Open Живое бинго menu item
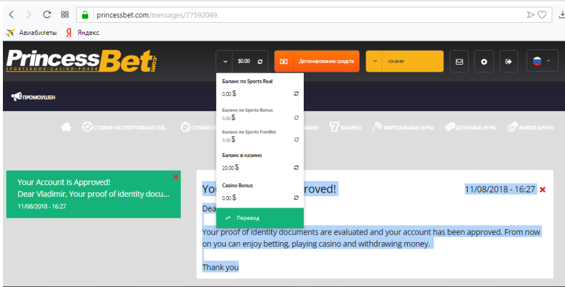The width and height of the screenshot is (565, 287). point(531,127)
